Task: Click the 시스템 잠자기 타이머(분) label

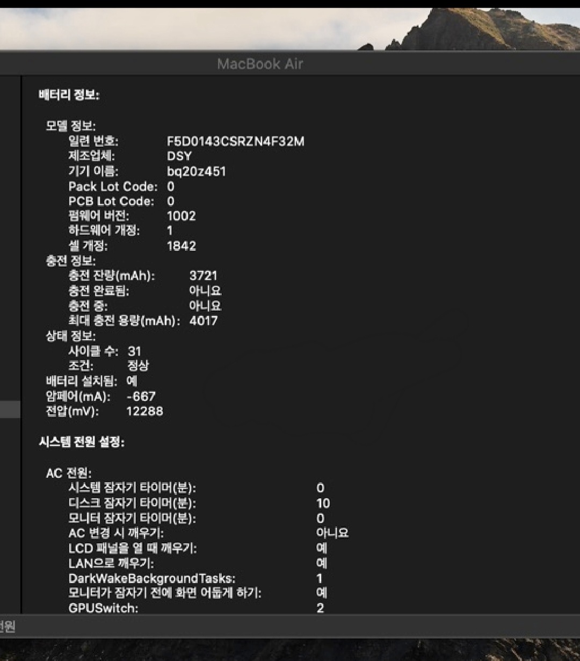Action: (132, 488)
